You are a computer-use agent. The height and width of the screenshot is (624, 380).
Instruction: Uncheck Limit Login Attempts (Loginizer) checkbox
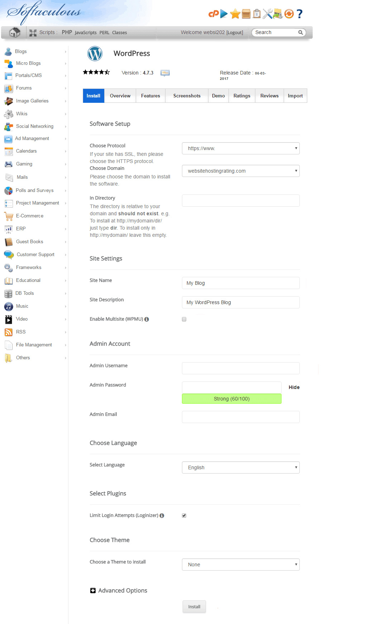184,515
